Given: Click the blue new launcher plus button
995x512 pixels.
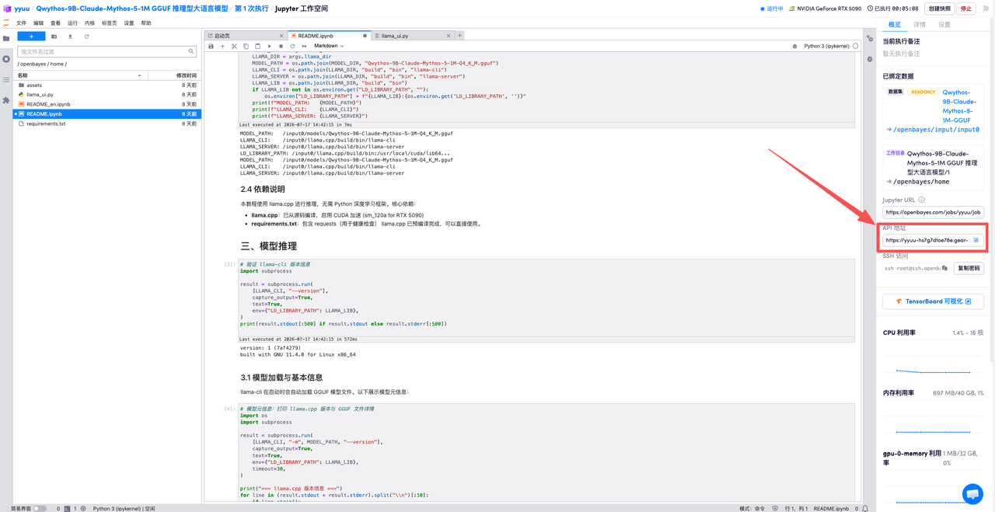Looking at the screenshot, I should point(31,37).
